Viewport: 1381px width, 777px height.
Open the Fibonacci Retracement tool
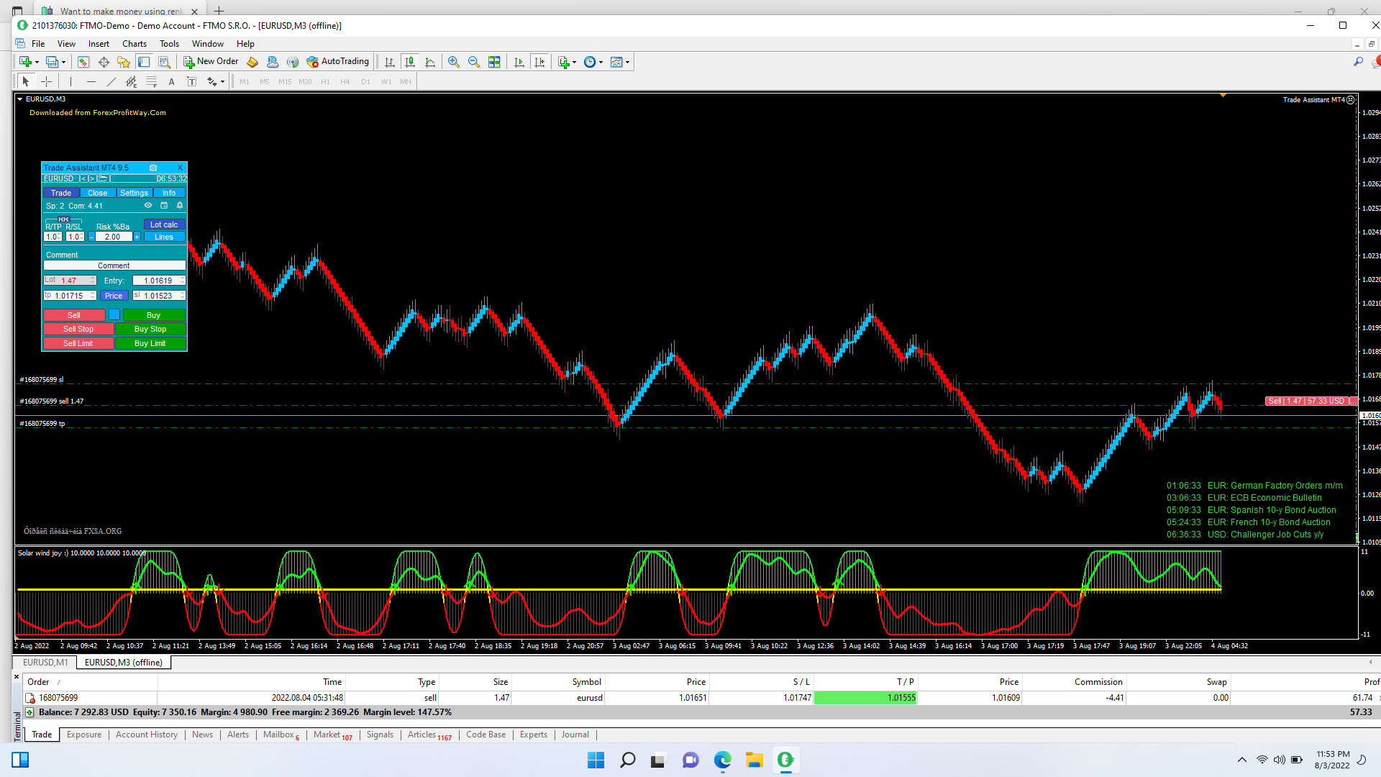pos(151,82)
